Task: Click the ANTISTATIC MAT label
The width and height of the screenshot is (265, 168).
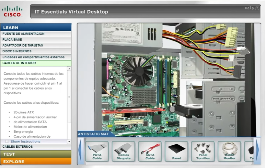Action: [x=93, y=134]
